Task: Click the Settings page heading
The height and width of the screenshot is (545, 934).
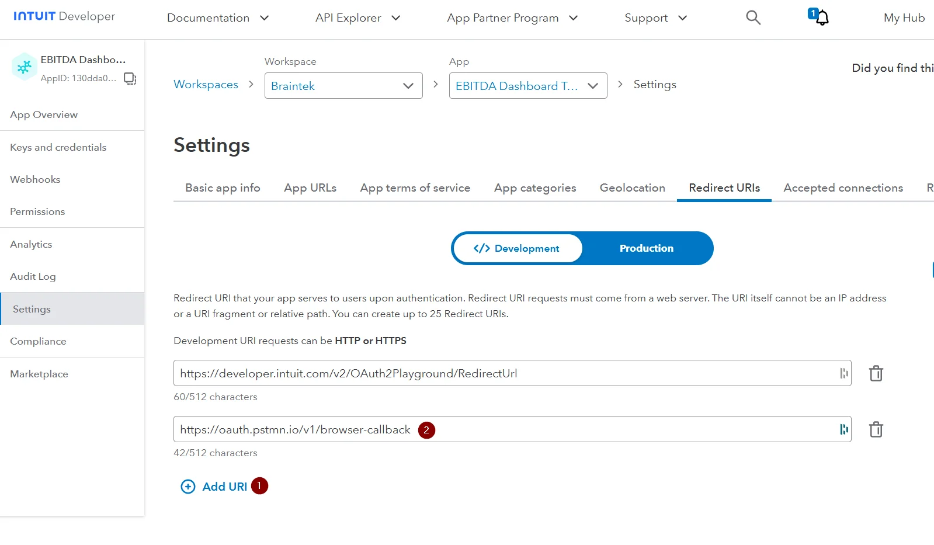Action: click(211, 145)
